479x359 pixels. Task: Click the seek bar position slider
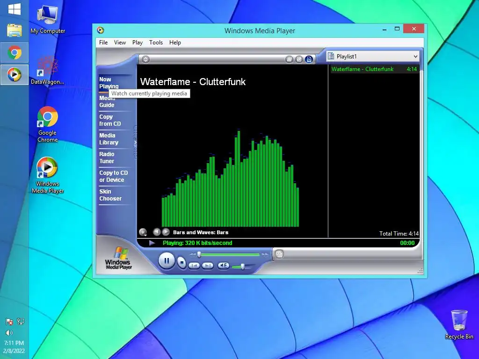click(x=199, y=254)
